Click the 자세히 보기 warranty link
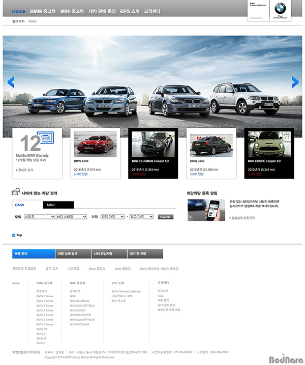305x365 pixels. (x=24, y=170)
